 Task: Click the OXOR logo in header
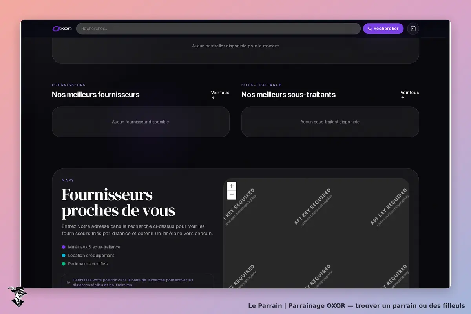click(62, 29)
